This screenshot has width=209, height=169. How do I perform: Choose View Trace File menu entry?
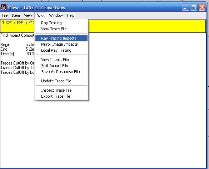61,29
